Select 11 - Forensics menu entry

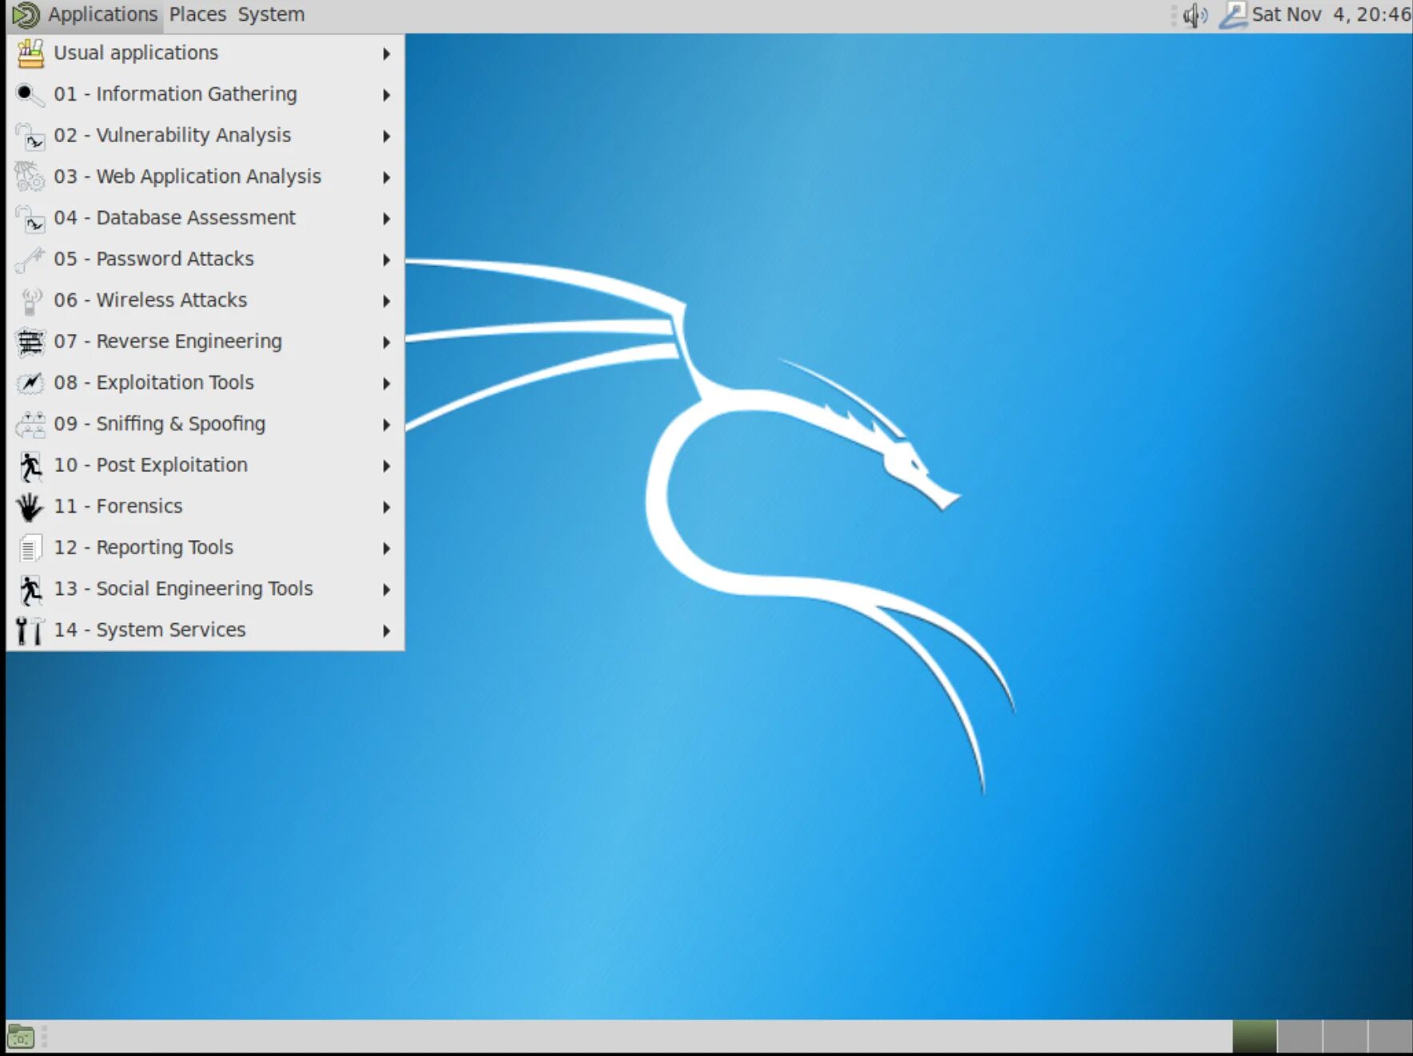click(x=205, y=506)
